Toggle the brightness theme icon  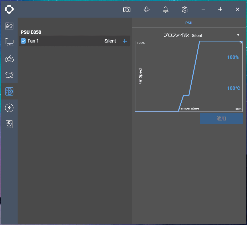pos(146,9)
